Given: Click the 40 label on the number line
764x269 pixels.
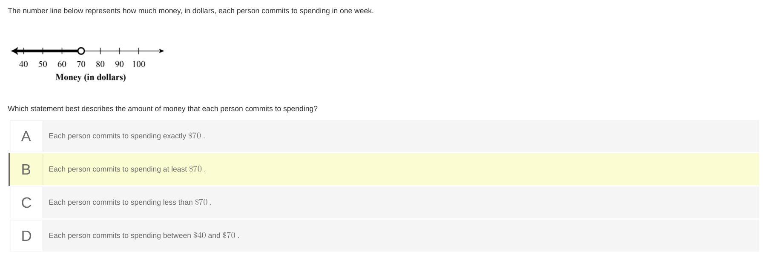Looking at the screenshot, I should [23, 64].
